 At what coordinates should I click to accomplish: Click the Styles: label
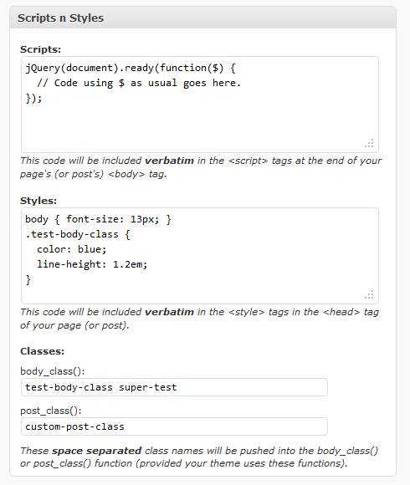tap(38, 201)
